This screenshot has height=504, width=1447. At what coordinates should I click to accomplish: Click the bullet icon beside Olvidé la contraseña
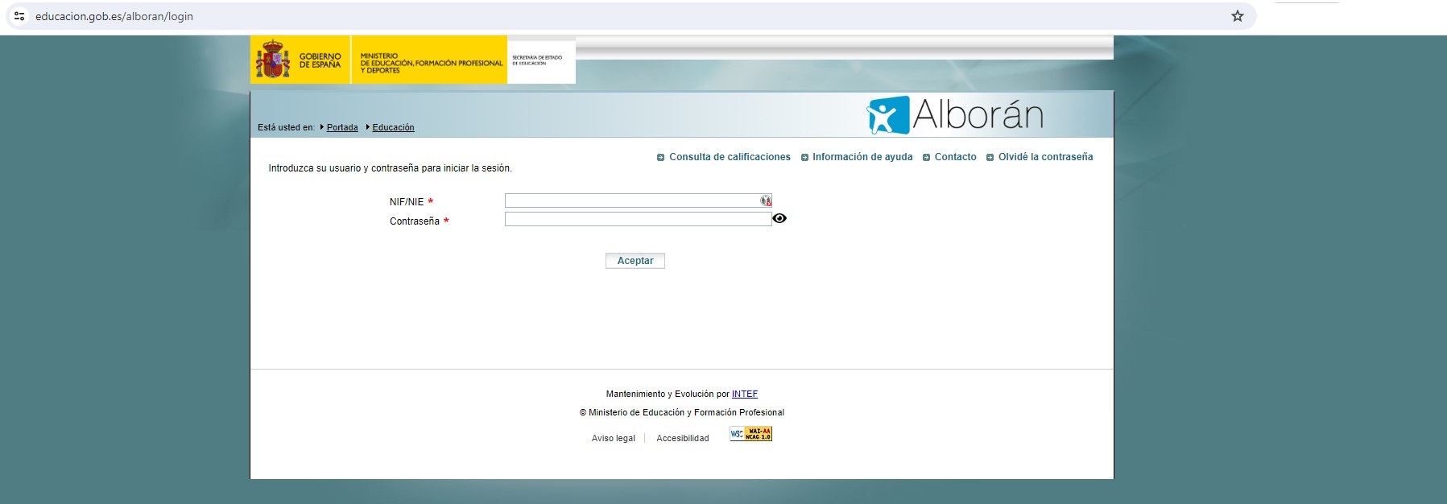[990, 158]
